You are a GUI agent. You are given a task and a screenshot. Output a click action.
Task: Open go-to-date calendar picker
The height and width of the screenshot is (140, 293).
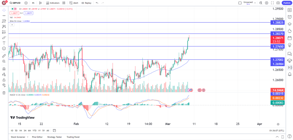point(54,130)
